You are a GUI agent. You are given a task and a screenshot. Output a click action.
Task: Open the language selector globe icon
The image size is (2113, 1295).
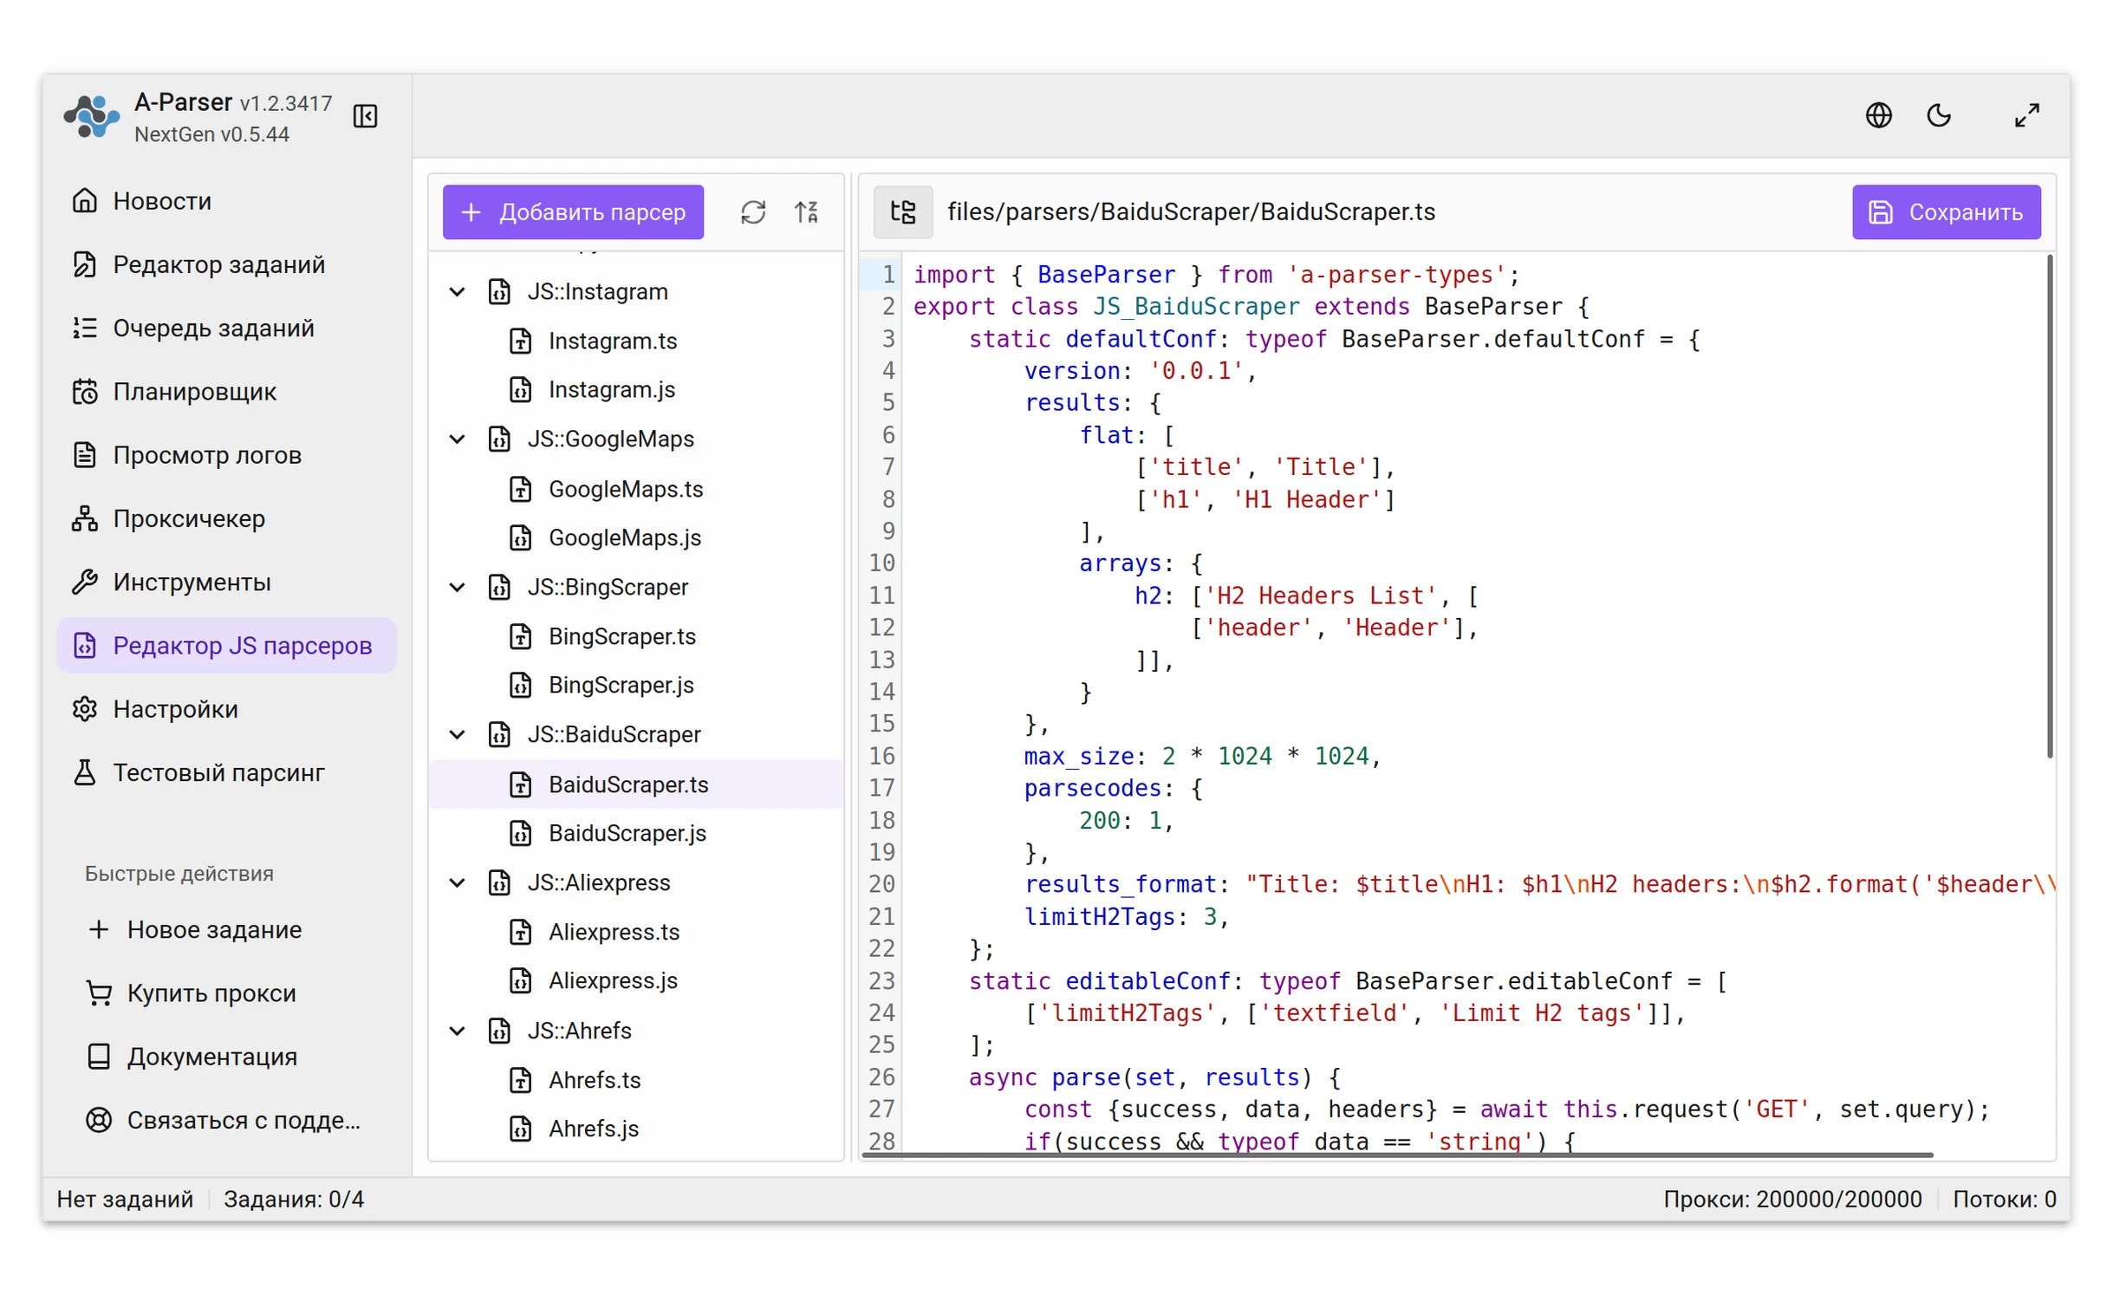[x=1876, y=115]
